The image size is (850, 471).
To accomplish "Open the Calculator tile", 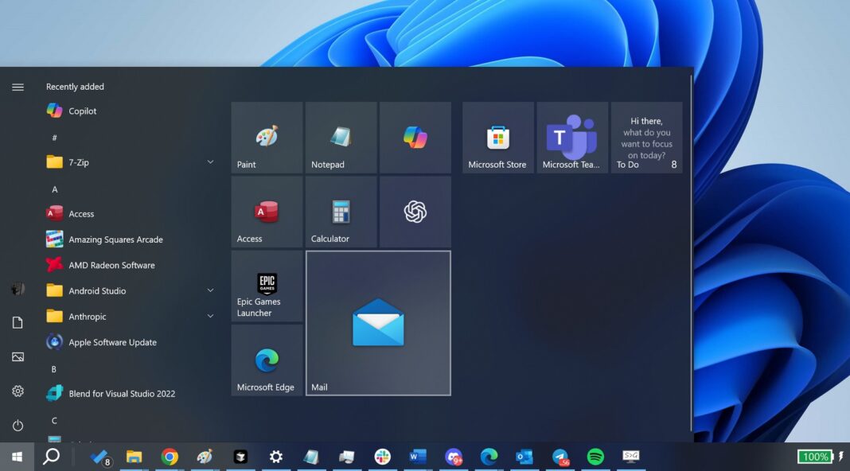I will pos(340,212).
